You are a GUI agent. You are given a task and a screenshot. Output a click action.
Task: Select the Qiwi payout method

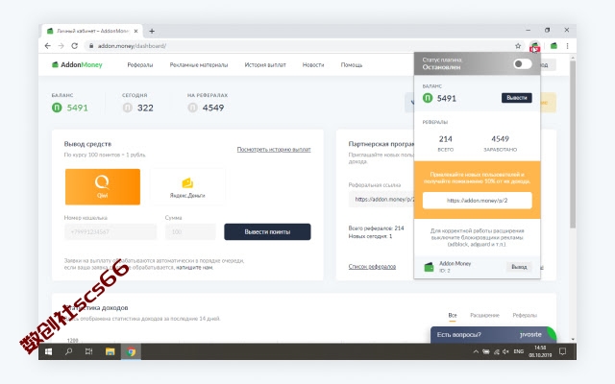pyautogui.click(x=103, y=186)
